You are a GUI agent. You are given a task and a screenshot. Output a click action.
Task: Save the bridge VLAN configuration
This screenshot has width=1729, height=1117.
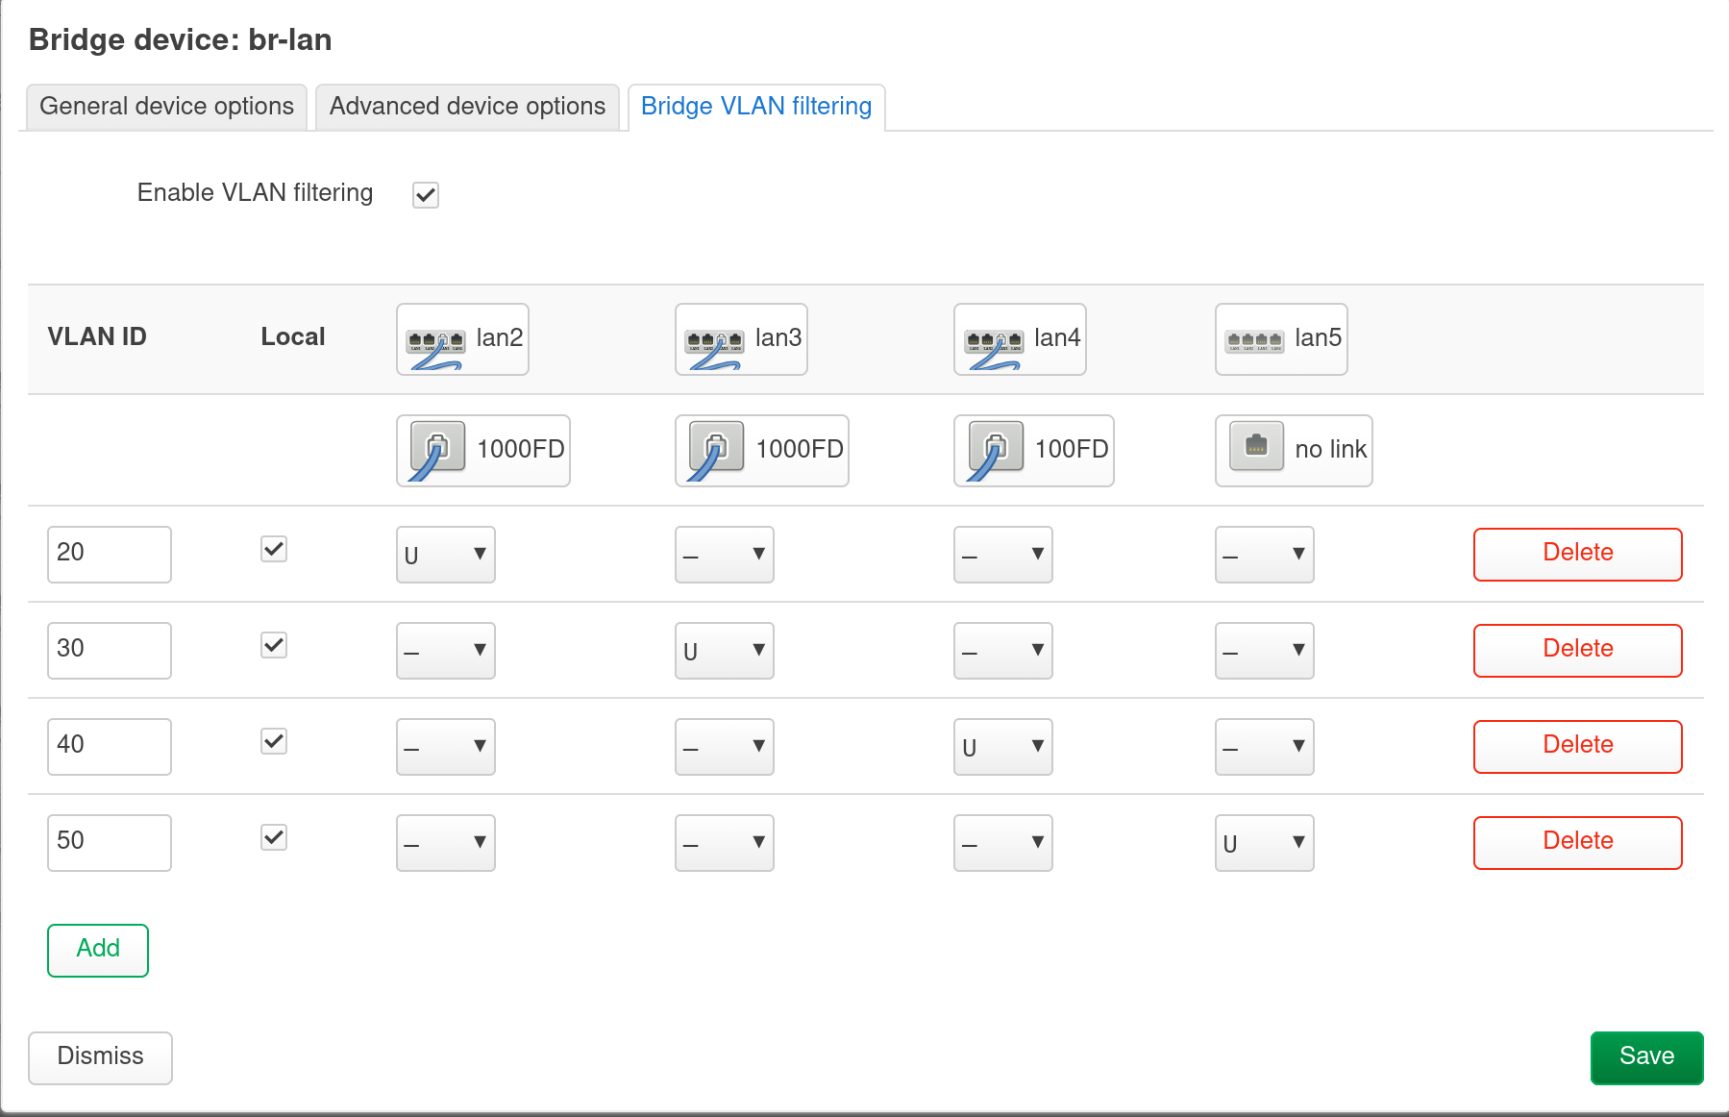[1646, 1056]
